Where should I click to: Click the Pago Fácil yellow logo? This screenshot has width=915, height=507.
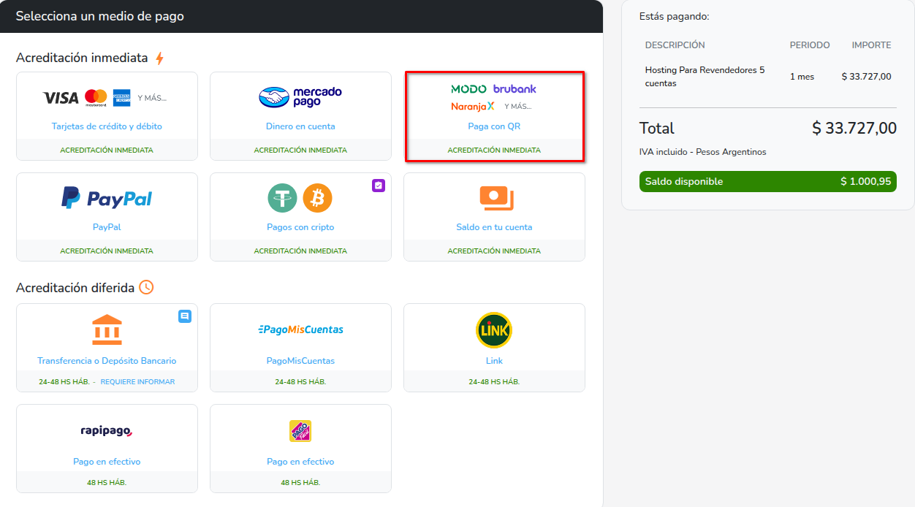(x=300, y=431)
